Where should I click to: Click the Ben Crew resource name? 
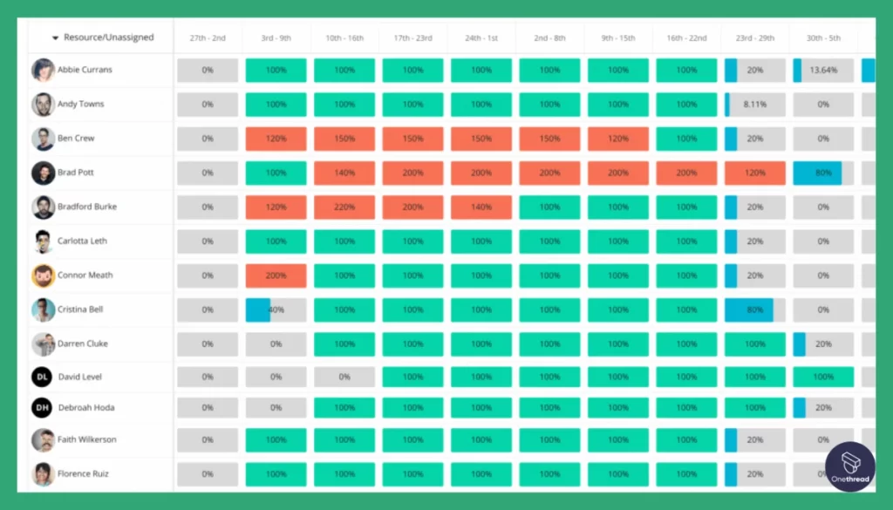click(77, 138)
